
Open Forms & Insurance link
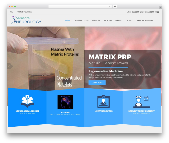(x=24, y=12)
